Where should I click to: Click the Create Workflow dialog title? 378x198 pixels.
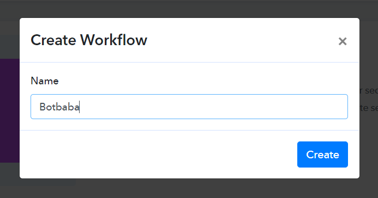tap(89, 40)
